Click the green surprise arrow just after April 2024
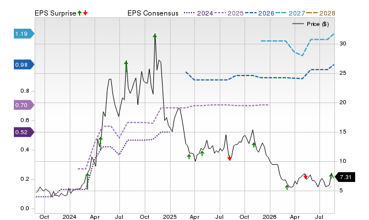 [100, 143]
